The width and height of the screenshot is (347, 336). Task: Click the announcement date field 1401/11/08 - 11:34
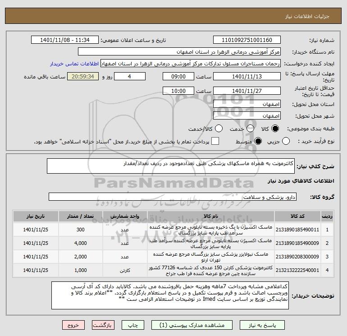coord(65,40)
